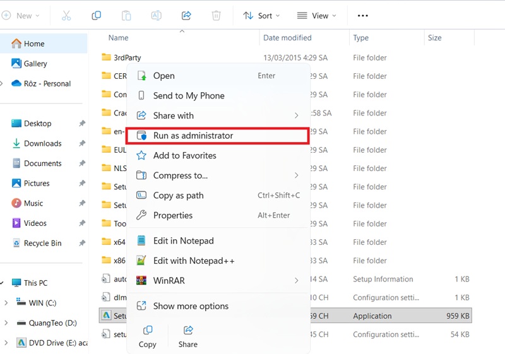Viewport: 505px width, 354px height.
Task: Sort by Date modified column header
Action: tap(287, 38)
